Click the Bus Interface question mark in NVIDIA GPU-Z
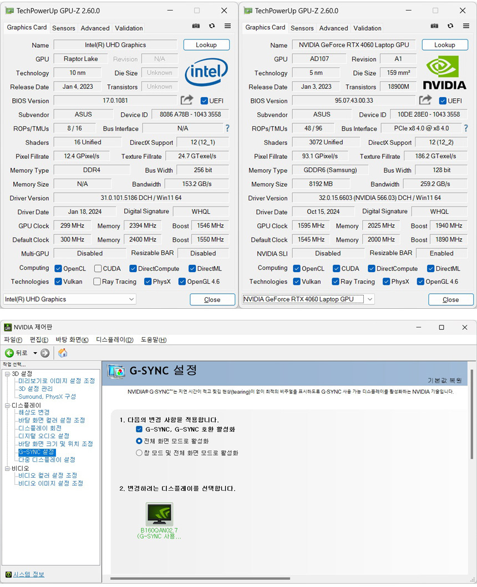Screen dimensions: 477x587 466,128
